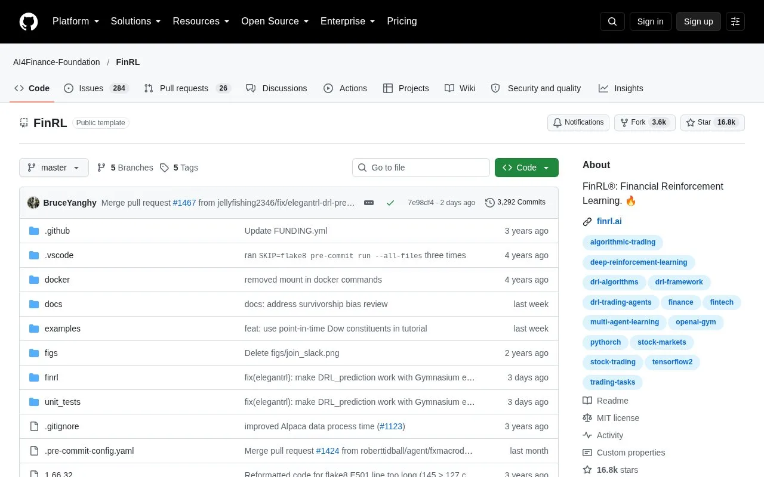Expand the Solutions menu
764x477 pixels.
point(136,21)
